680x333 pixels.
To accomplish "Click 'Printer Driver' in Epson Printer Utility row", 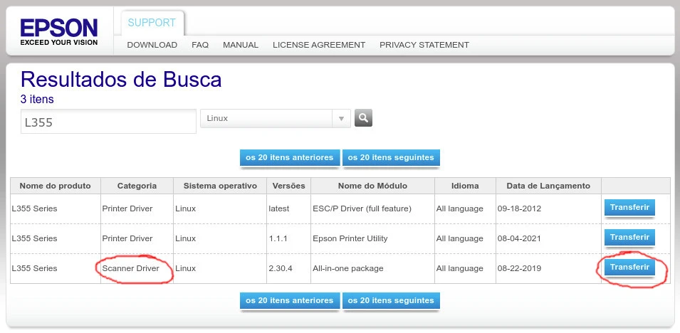I will coord(127,238).
